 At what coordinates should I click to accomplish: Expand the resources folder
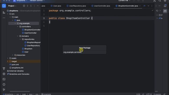click(13, 55)
